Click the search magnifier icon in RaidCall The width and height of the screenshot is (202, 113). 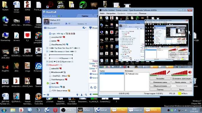click(x=86, y=95)
